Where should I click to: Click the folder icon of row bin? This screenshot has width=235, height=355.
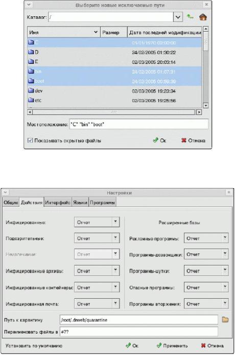click(31, 72)
